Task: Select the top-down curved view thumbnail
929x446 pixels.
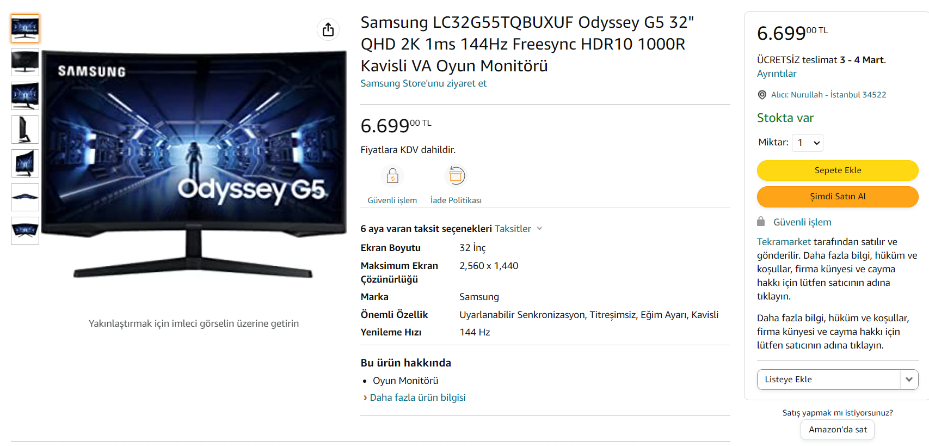Action: [25, 197]
